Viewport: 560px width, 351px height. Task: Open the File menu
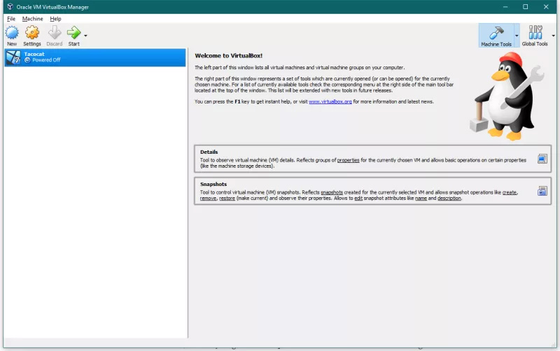click(11, 19)
